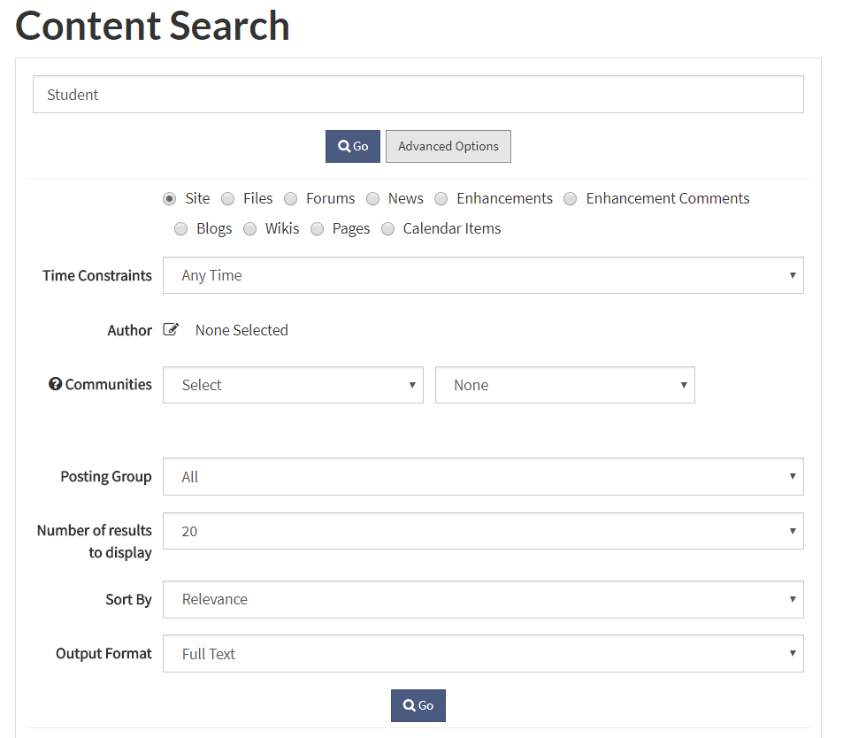The height and width of the screenshot is (738, 843).
Task: Choose the Blogs radio button
Action: click(180, 229)
